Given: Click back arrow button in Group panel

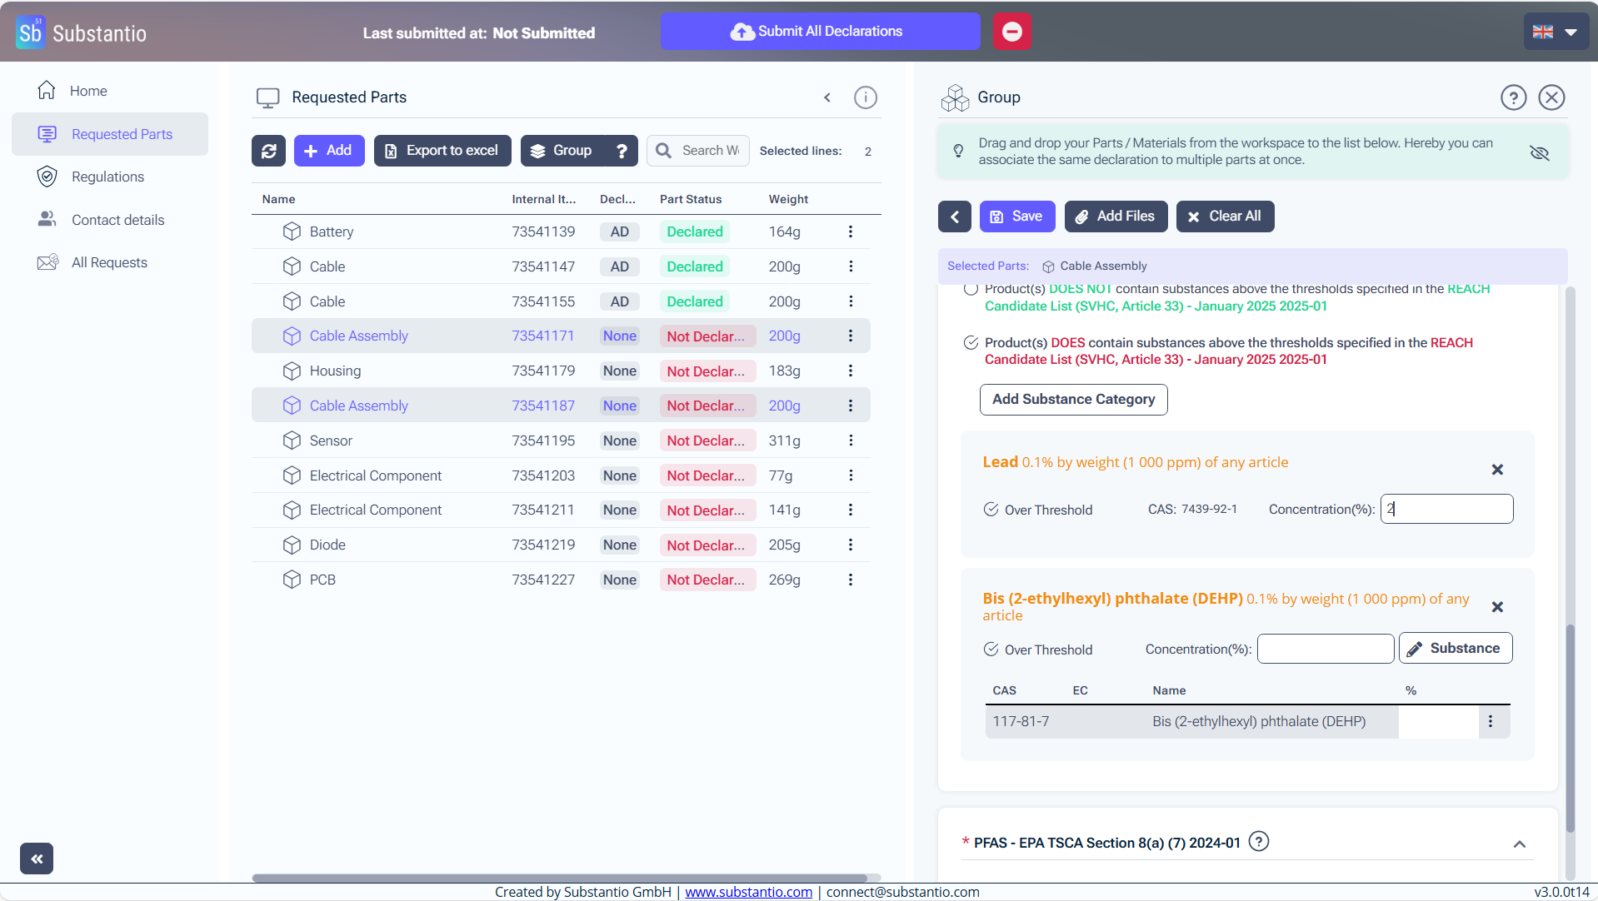Looking at the screenshot, I should pyautogui.click(x=955, y=217).
